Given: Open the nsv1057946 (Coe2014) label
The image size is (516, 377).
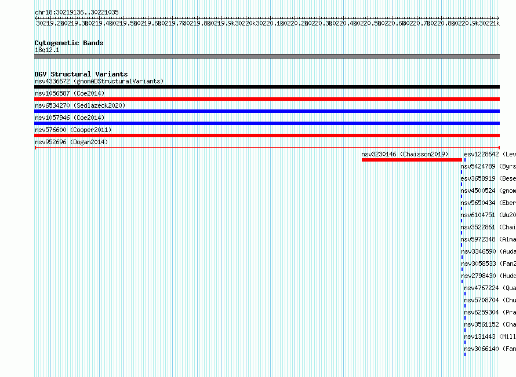Looking at the screenshot, I should pos(70,118).
